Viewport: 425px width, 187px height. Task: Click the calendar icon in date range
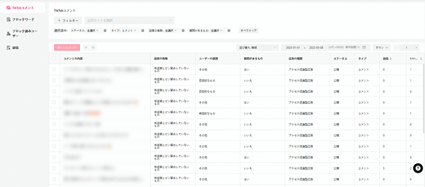(364, 47)
